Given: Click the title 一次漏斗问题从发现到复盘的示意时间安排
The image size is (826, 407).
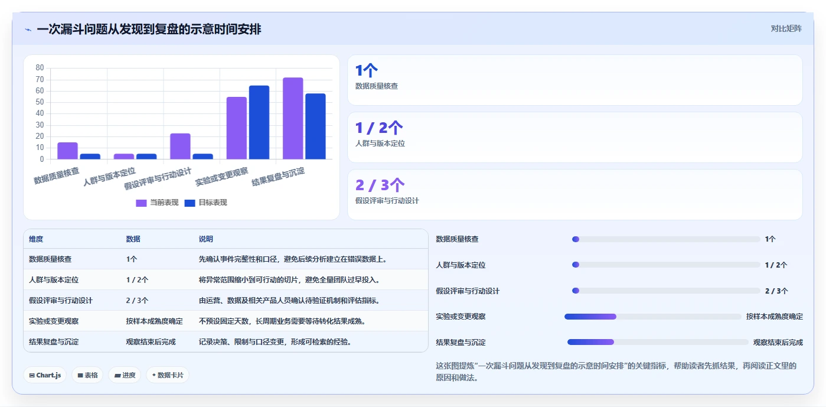Looking at the screenshot, I should pos(149,30).
